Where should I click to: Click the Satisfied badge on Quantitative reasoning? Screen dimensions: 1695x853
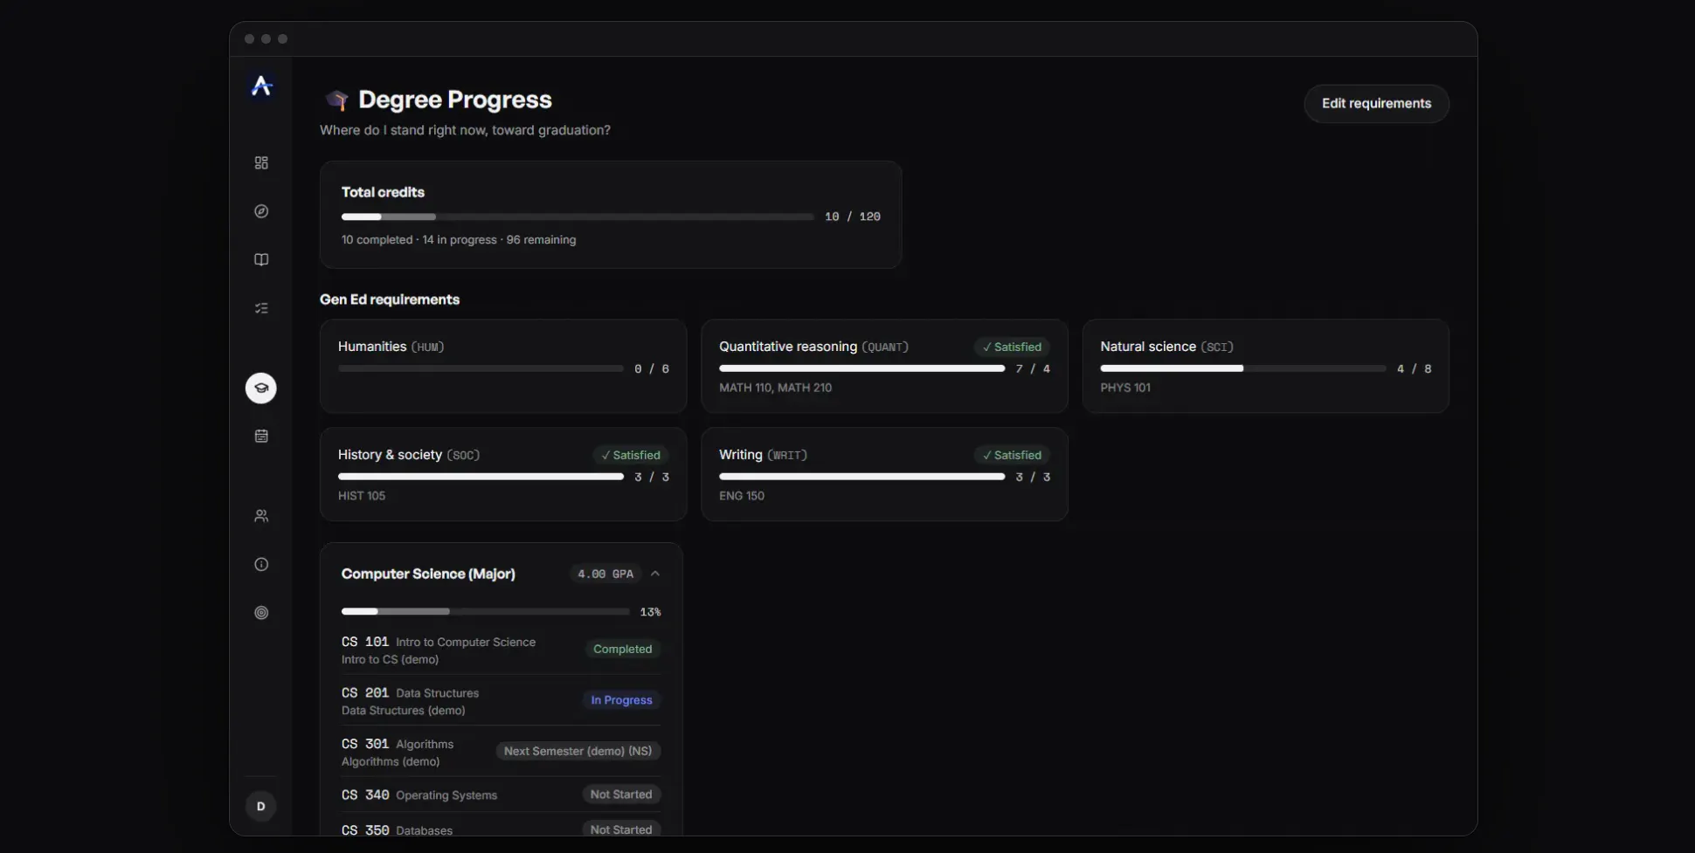[1012, 347]
